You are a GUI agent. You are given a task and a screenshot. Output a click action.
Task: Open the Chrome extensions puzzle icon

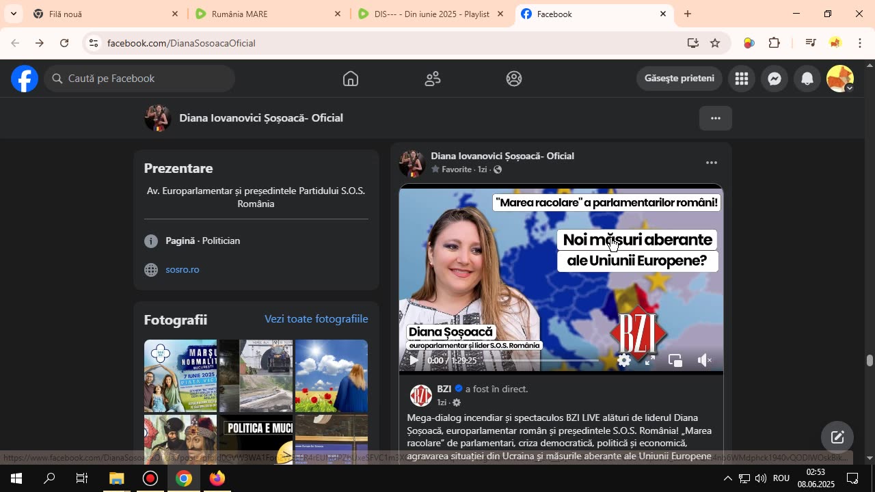775,43
